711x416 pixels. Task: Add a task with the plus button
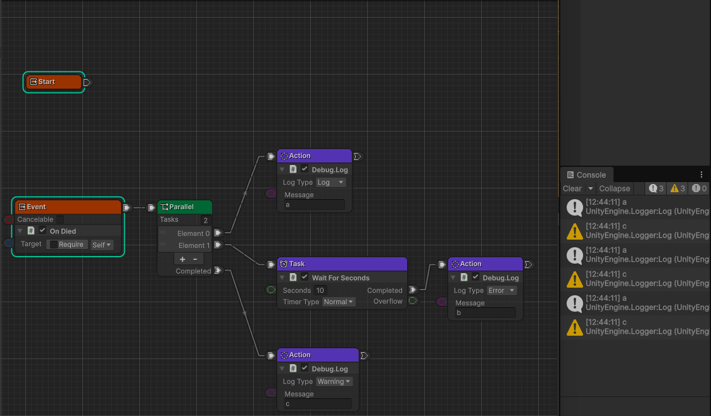(x=182, y=259)
